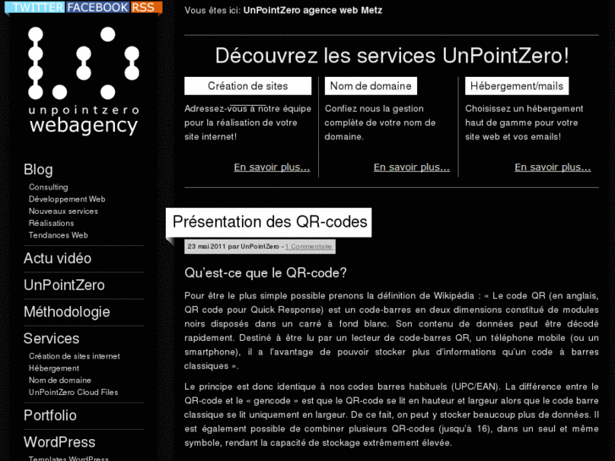Open the WordPress menu item
Image resolution: width=615 pixels, height=461 pixels.
(x=59, y=442)
